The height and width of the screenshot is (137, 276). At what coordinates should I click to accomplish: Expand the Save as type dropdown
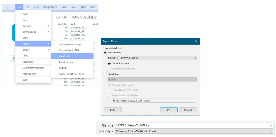click(x=271, y=131)
